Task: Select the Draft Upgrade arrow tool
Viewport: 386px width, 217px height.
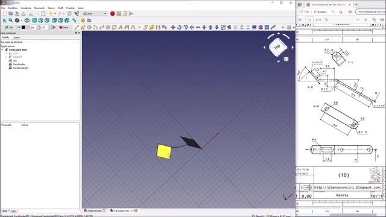Action: 210,27
